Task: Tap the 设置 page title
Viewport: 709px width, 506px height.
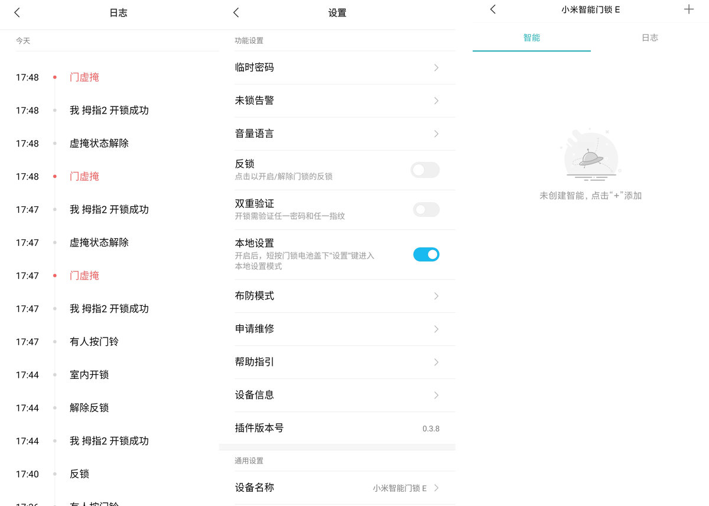Action: click(337, 12)
